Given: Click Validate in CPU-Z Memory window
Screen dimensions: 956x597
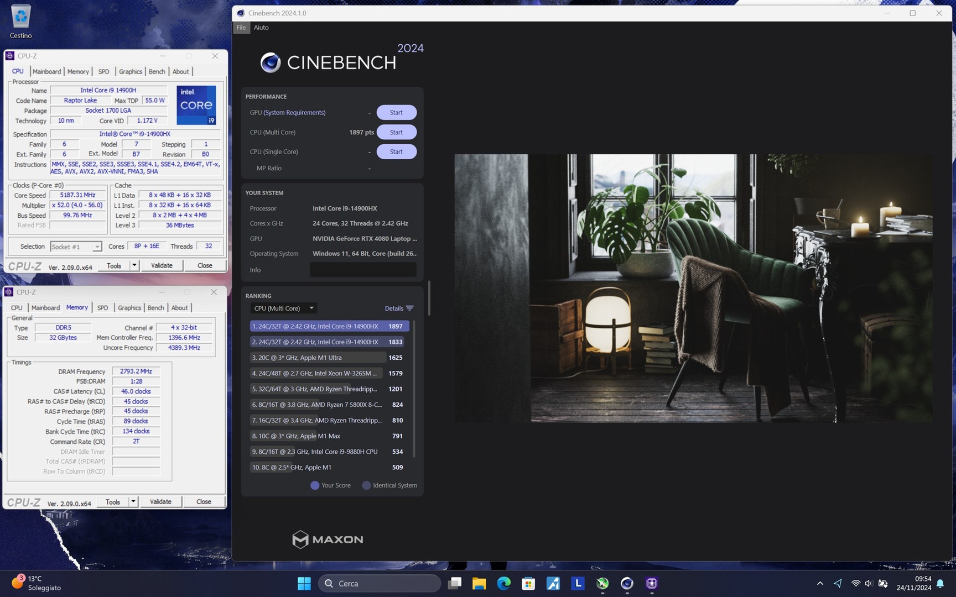Looking at the screenshot, I should coord(160,501).
